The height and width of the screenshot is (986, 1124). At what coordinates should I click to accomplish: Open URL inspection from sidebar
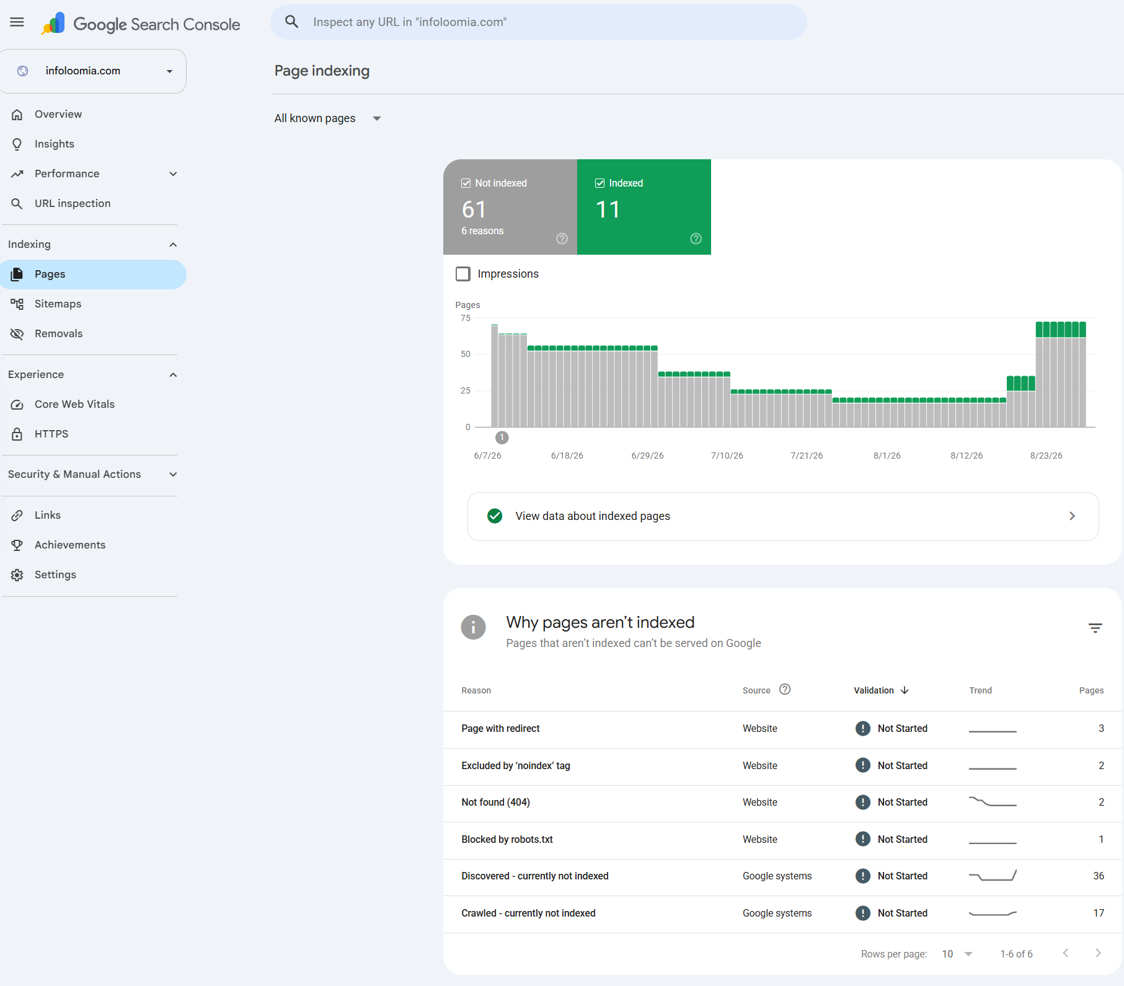[73, 203]
